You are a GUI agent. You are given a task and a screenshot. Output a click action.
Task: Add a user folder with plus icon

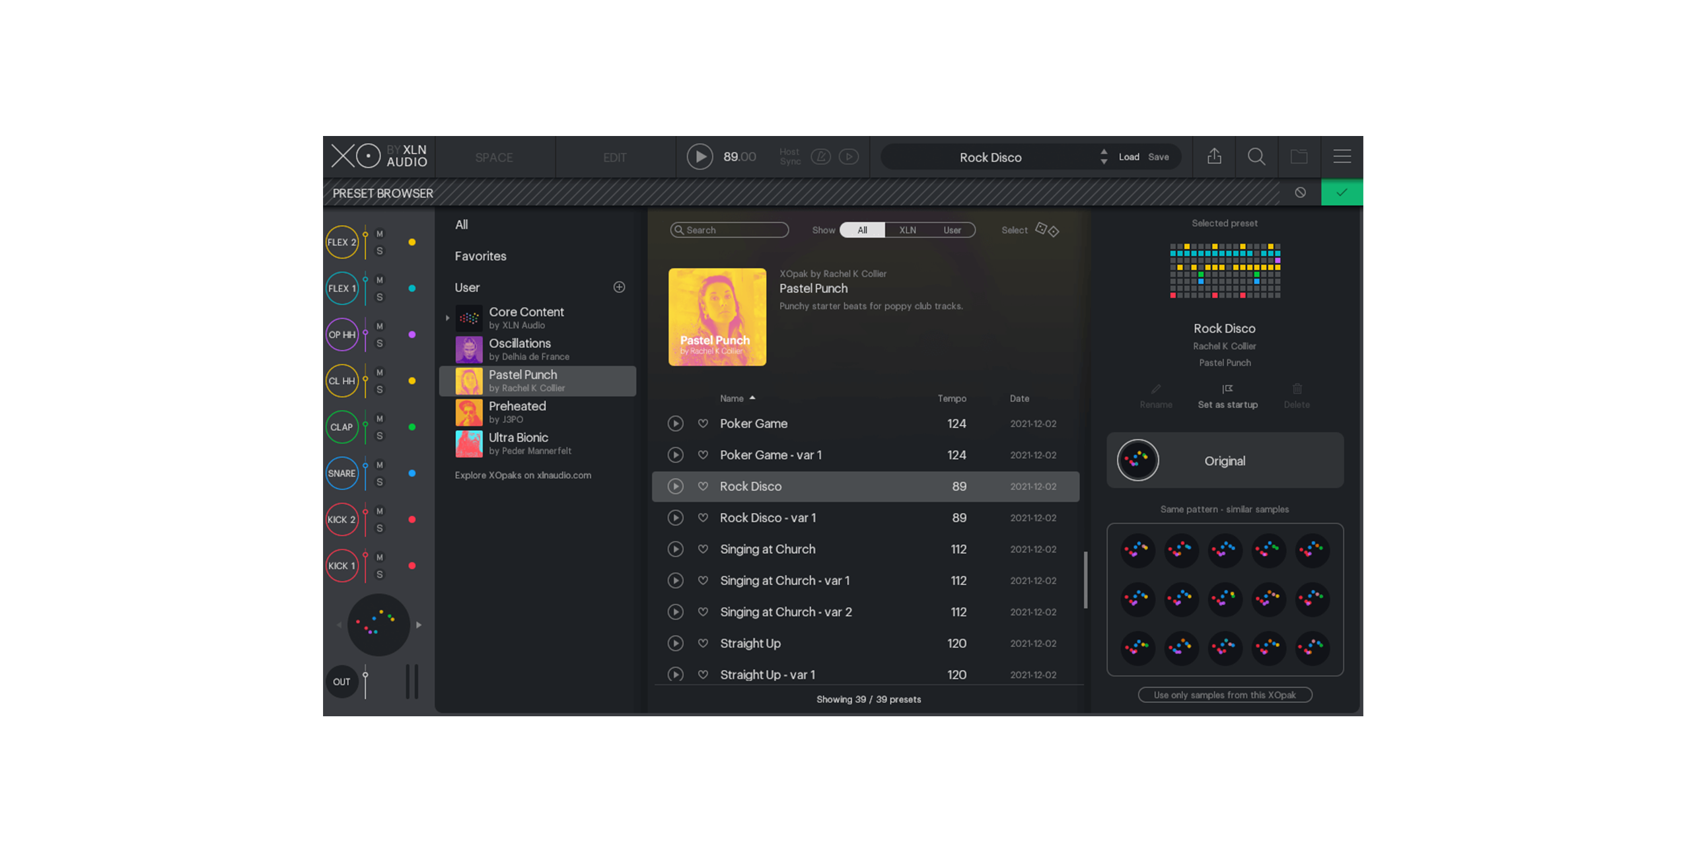[618, 287]
